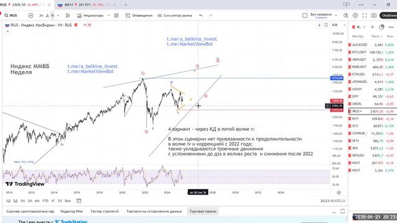Open the Торговля на исторических данных tab
397x223 pixels.
pyautogui.click(x=154, y=211)
